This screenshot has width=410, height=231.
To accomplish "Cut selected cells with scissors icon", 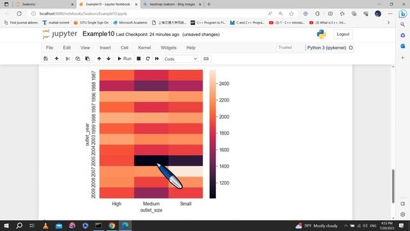I will (x=68, y=58).
